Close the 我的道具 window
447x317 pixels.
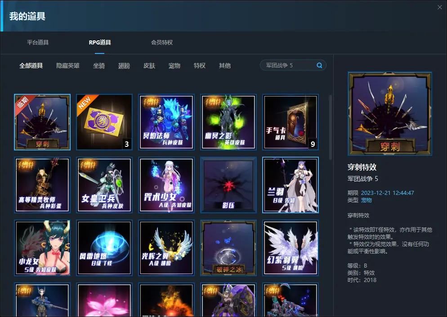click(x=440, y=7)
